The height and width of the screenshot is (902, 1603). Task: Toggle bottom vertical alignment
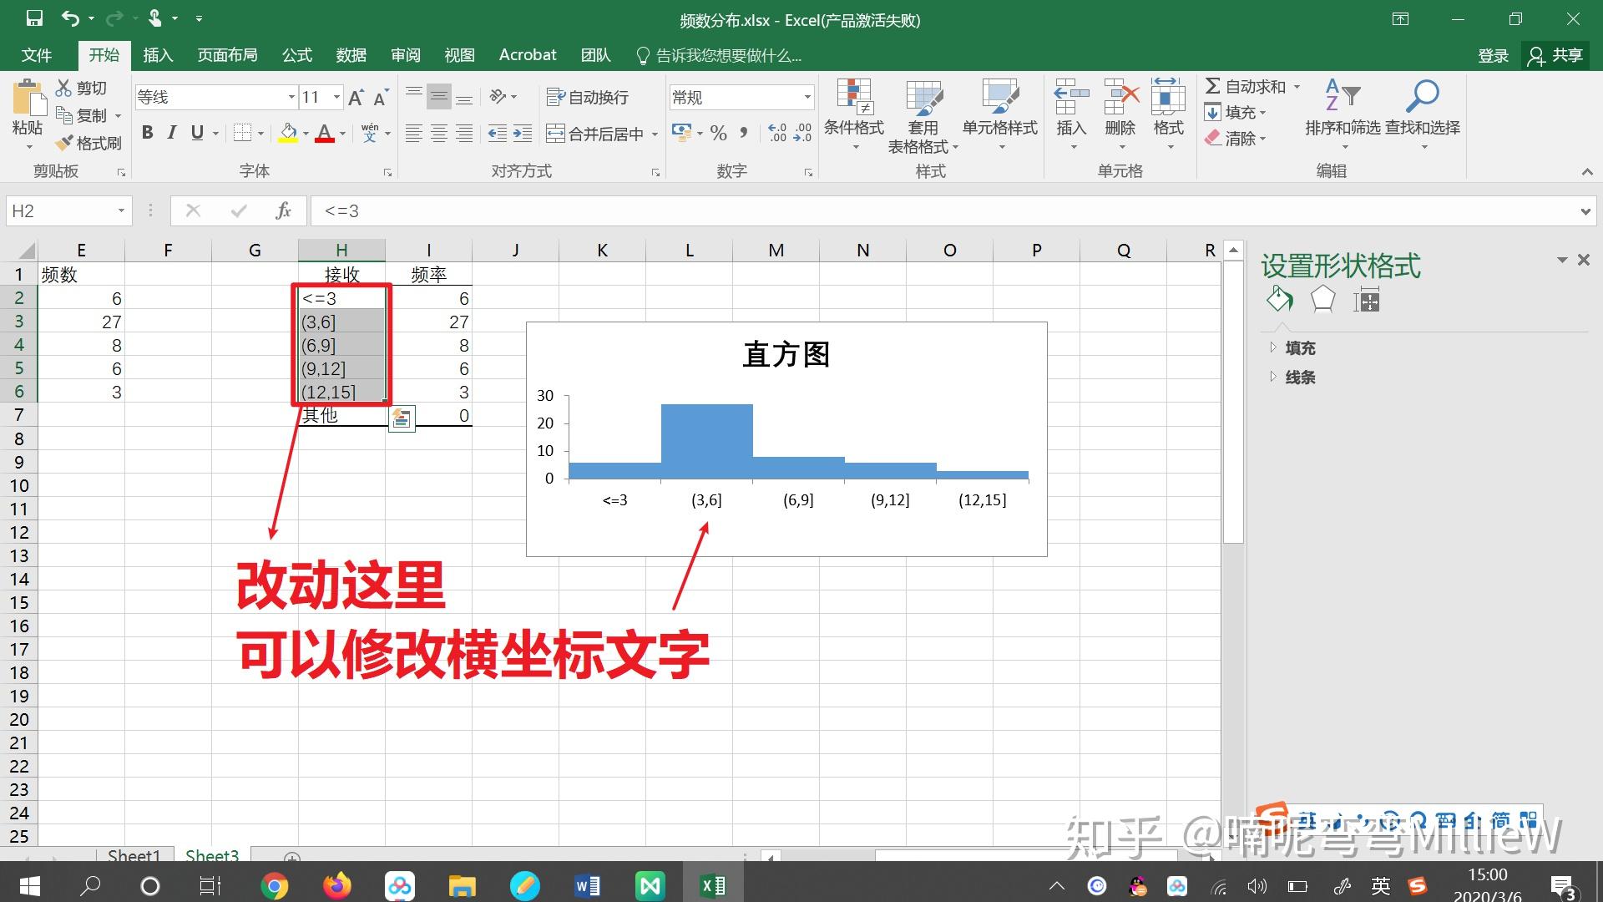click(x=464, y=97)
